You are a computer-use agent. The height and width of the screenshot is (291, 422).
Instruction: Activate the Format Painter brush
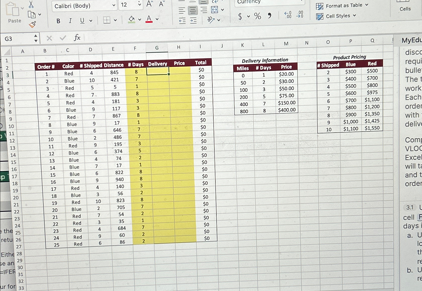click(x=32, y=24)
